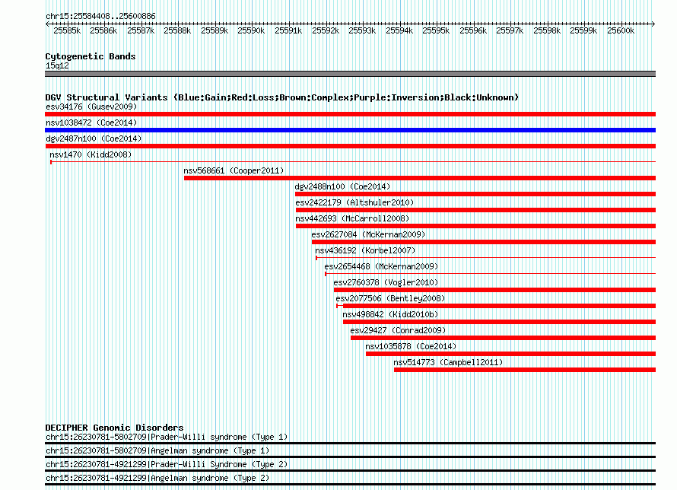Select the blue nsv1038472 gain bar

click(x=350, y=130)
